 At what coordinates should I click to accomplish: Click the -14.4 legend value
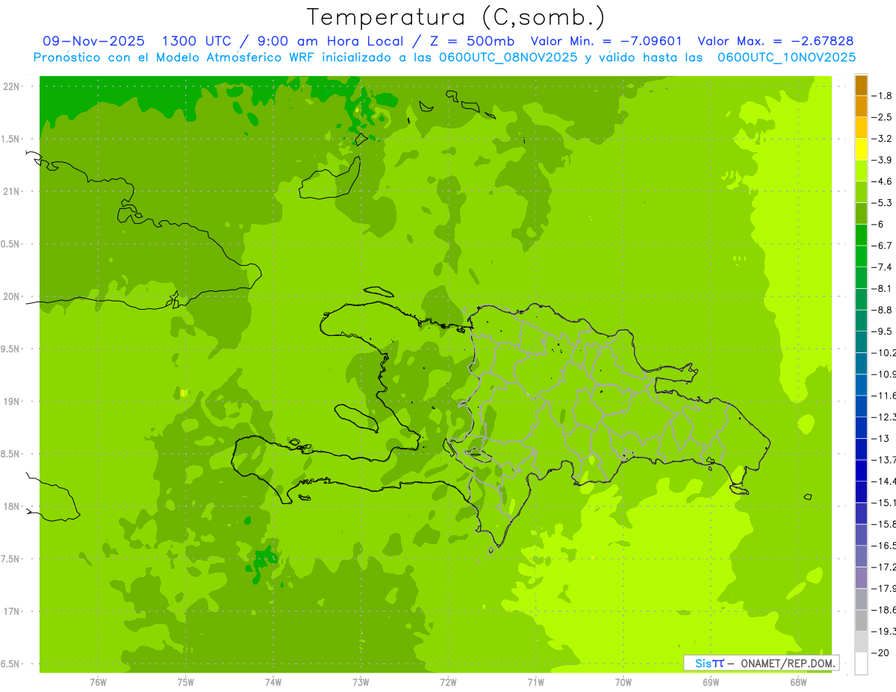[x=884, y=481]
